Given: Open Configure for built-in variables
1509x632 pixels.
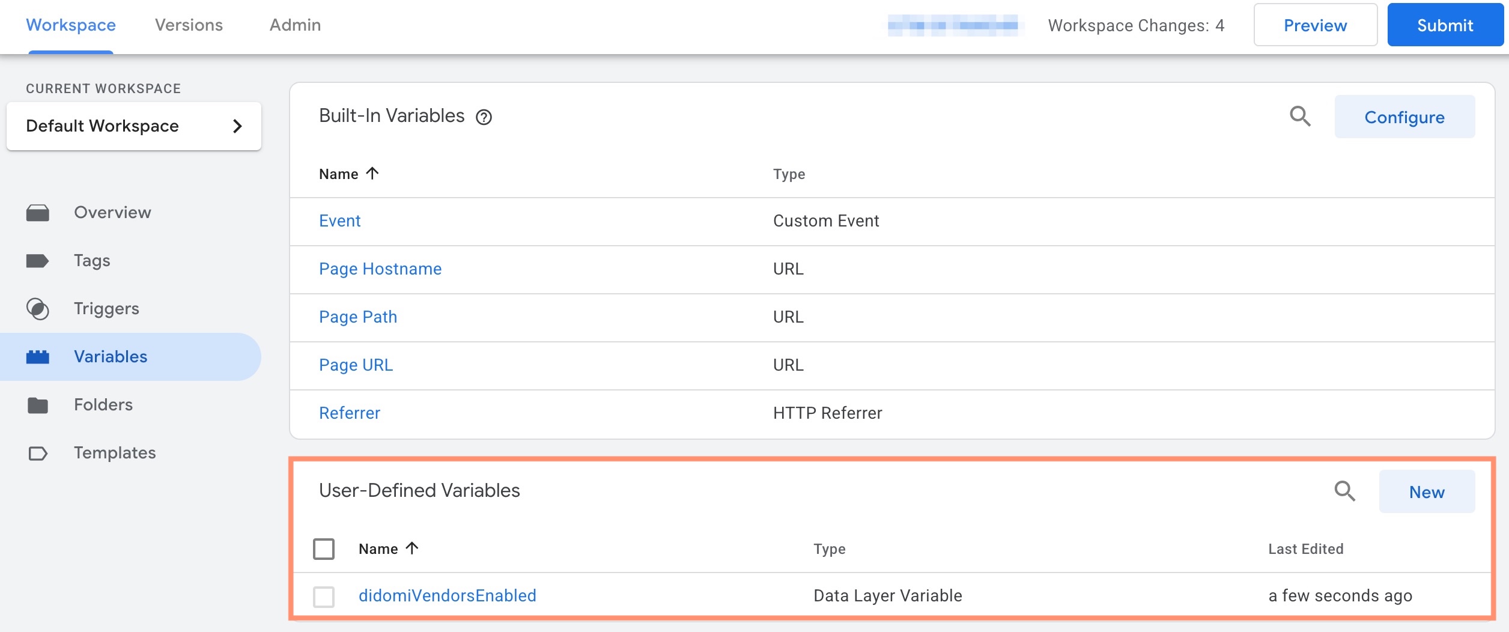Looking at the screenshot, I should pos(1404,117).
